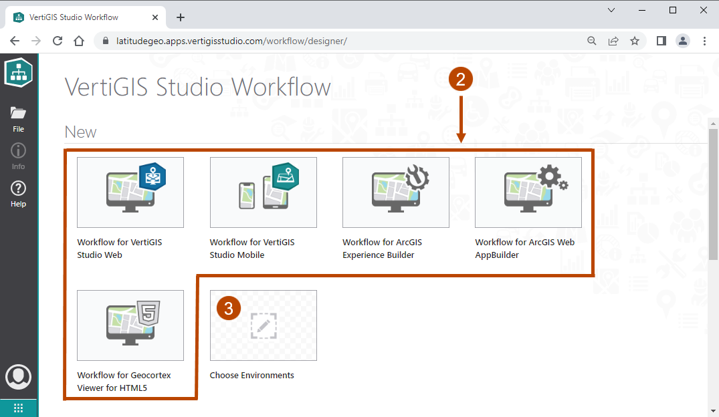
Task: Click the VertiGIS Workflow logo icon
Action: (18, 72)
